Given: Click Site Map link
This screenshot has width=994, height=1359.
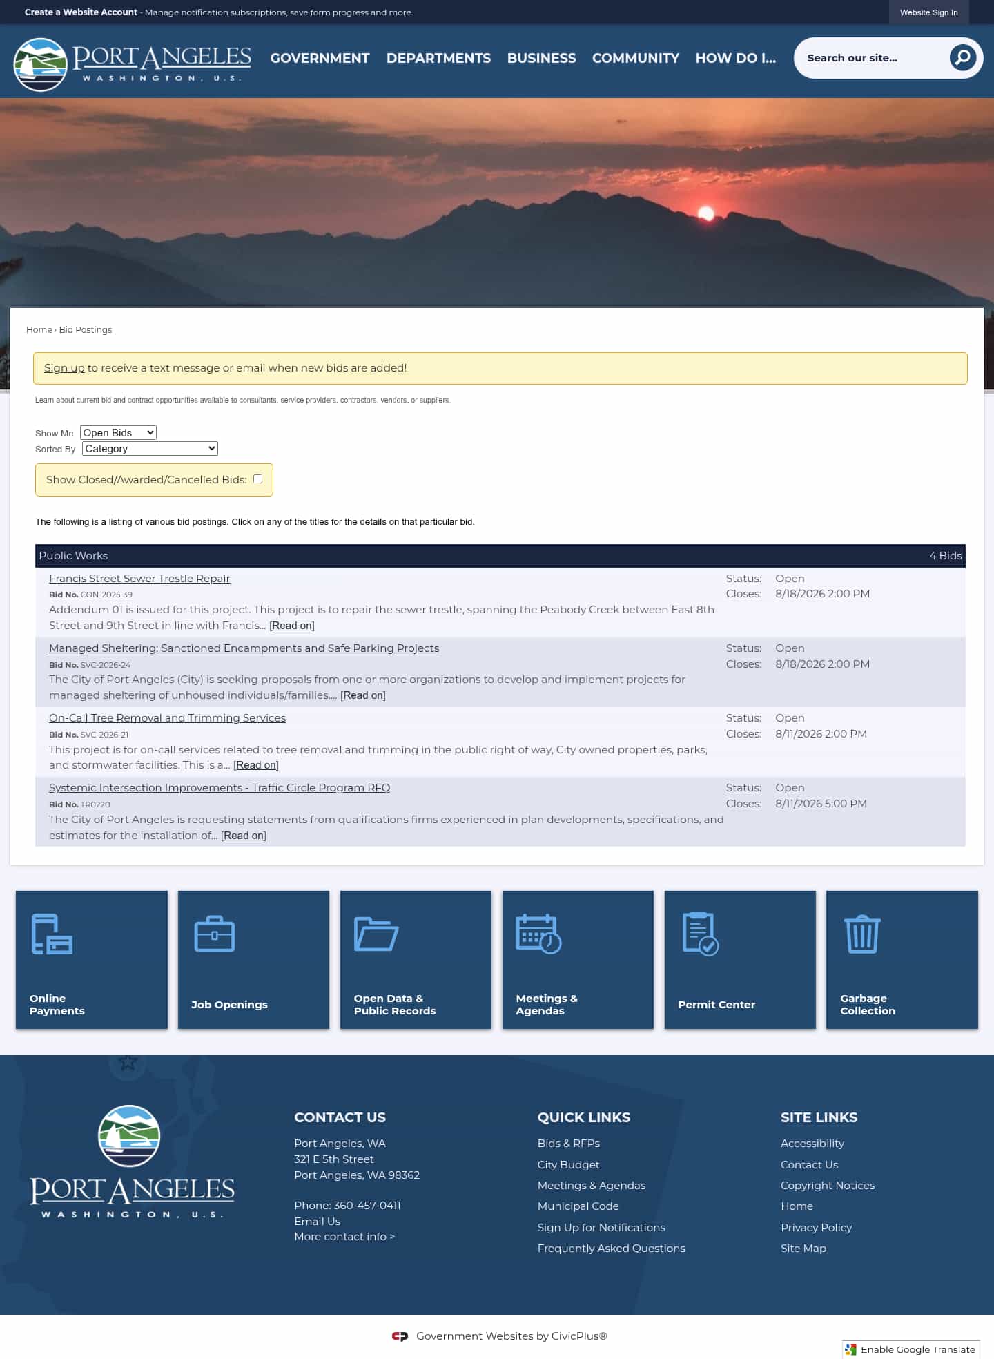Looking at the screenshot, I should (x=803, y=1248).
